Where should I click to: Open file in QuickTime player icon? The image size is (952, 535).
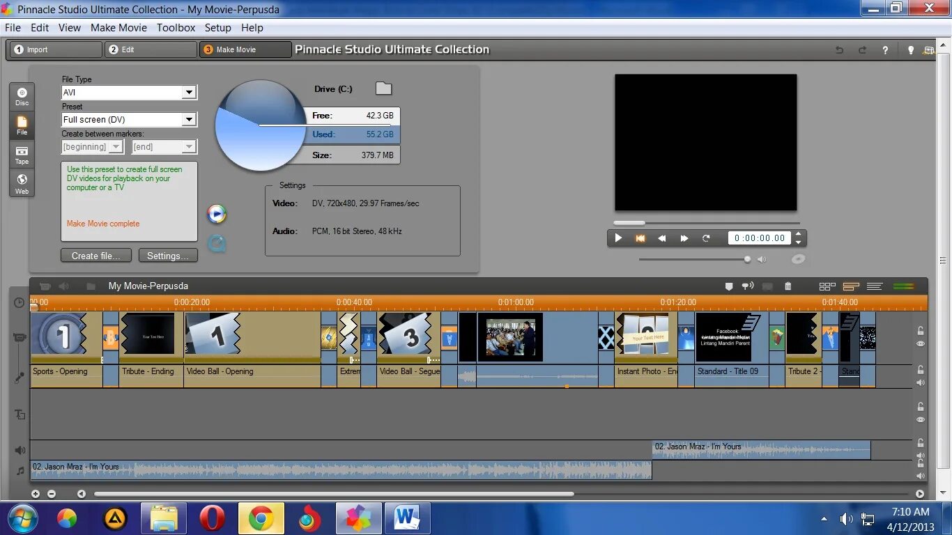[217, 243]
